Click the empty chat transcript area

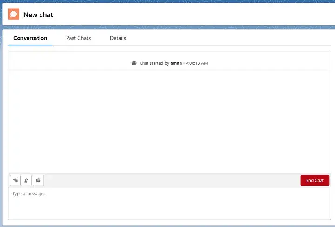click(168, 121)
